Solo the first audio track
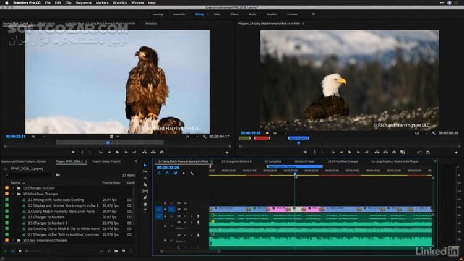464x261 pixels. click(x=191, y=216)
